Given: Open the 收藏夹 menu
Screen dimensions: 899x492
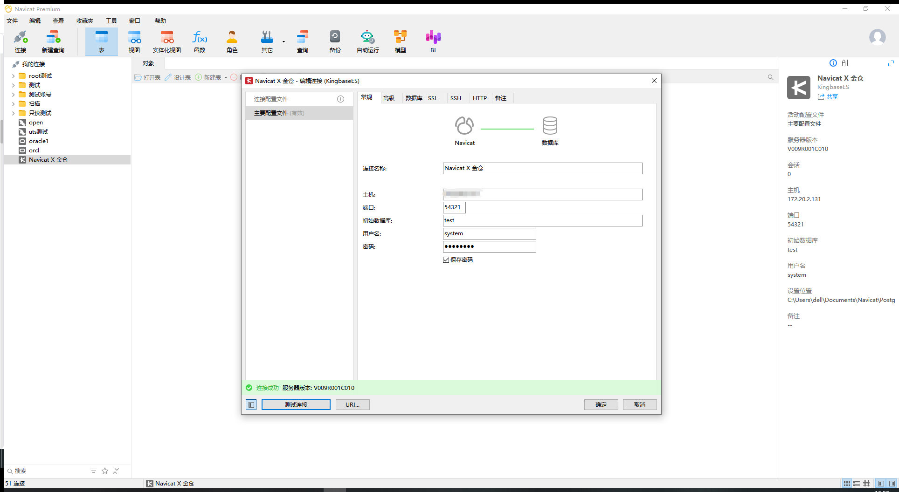Looking at the screenshot, I should pyautogui.click(x=85, y=21).
